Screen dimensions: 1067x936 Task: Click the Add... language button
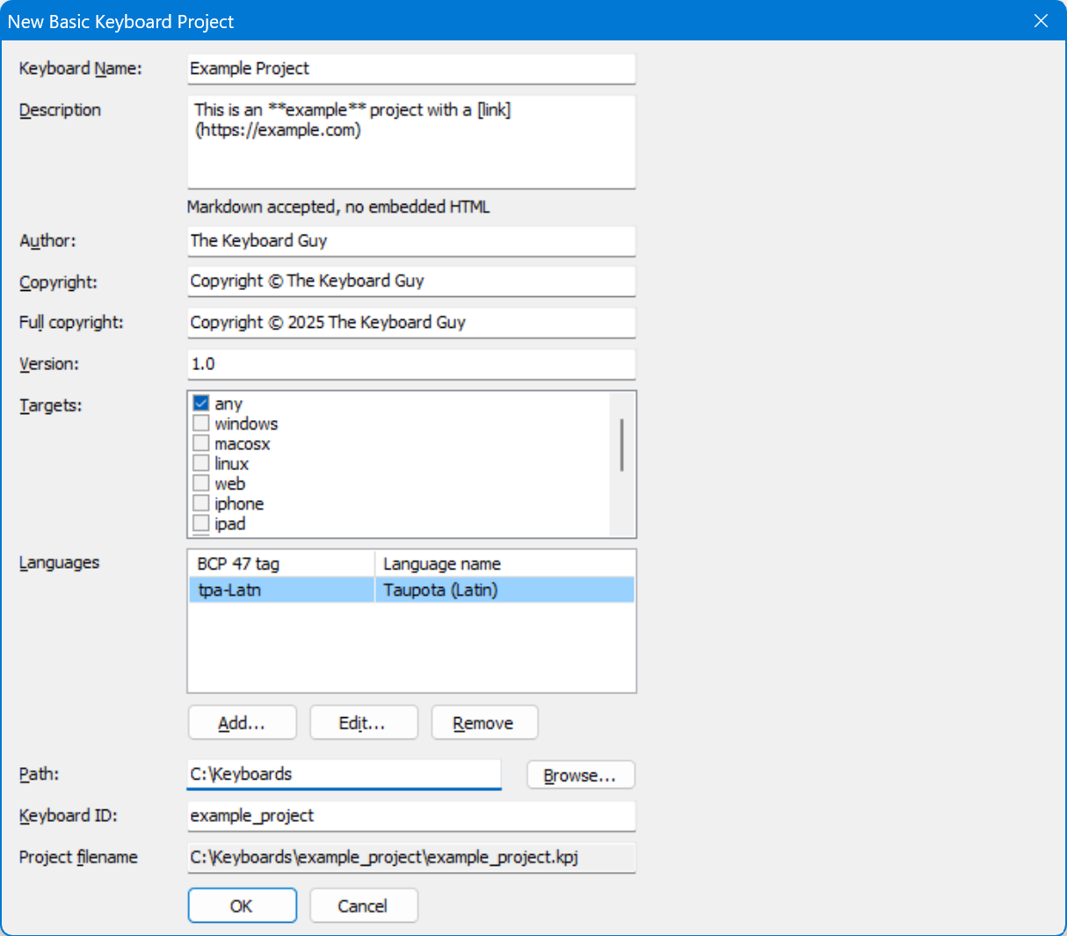[243, 723]
